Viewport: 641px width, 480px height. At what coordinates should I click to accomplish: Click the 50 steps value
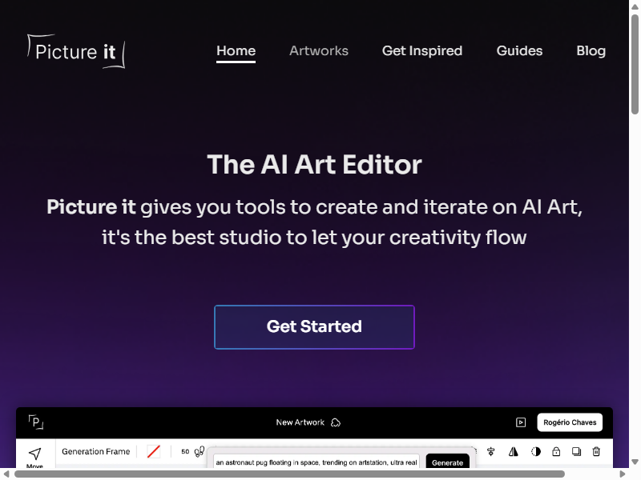[x=185, y=451]
